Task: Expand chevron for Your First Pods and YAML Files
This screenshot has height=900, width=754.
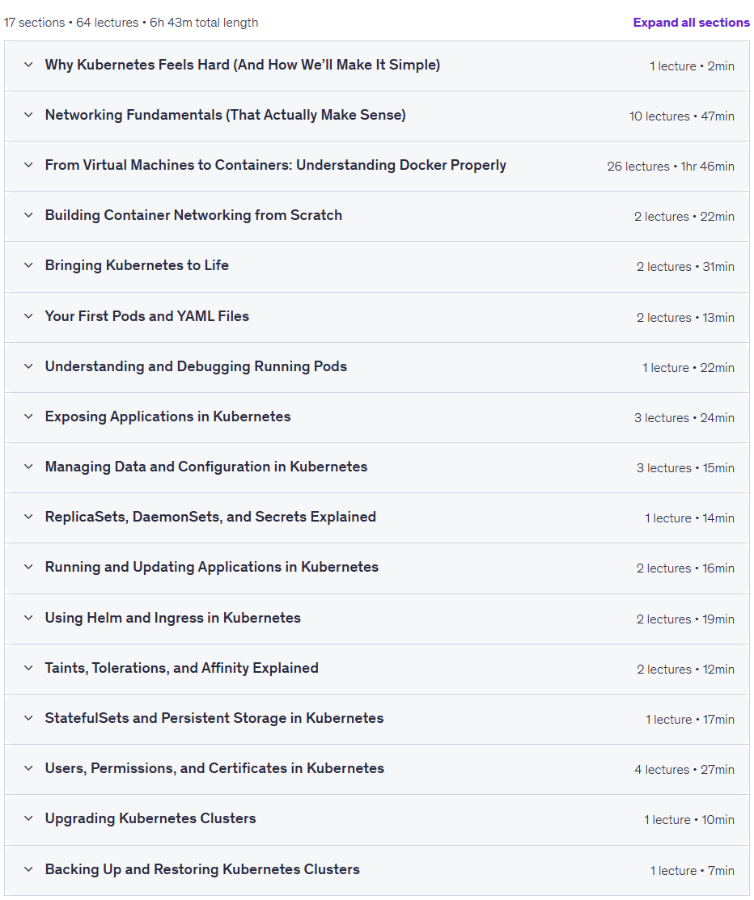Action: pyautogui.click(x=28, y=316)
